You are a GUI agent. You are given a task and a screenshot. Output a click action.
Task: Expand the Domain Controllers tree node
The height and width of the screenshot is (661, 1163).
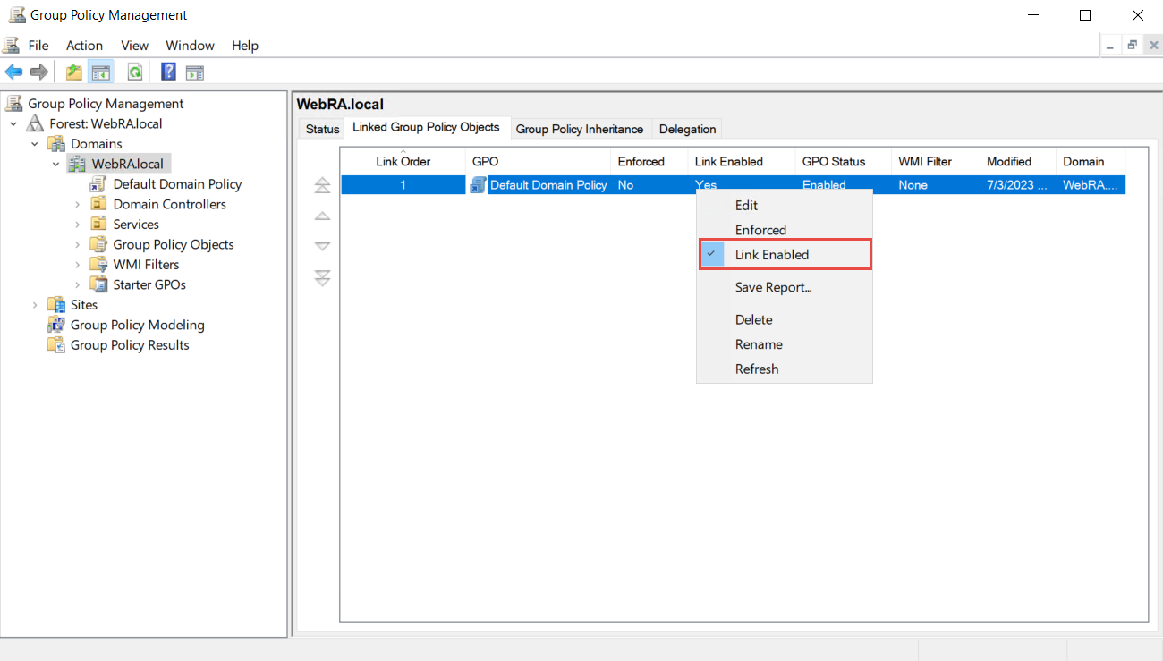(x=78, y=205)
